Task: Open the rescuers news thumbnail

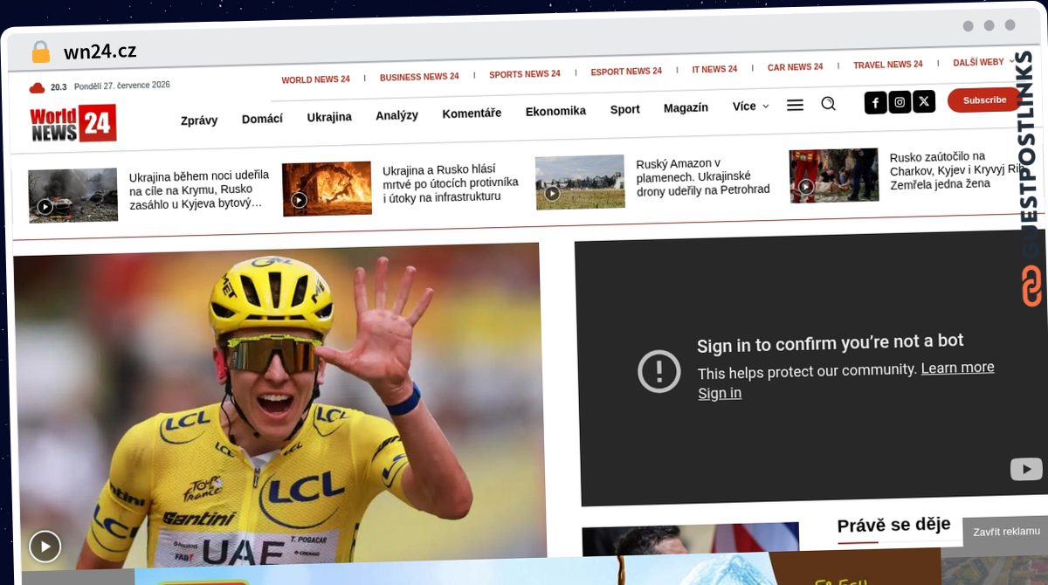Action: pyautogui.click(x=834, y=175)
